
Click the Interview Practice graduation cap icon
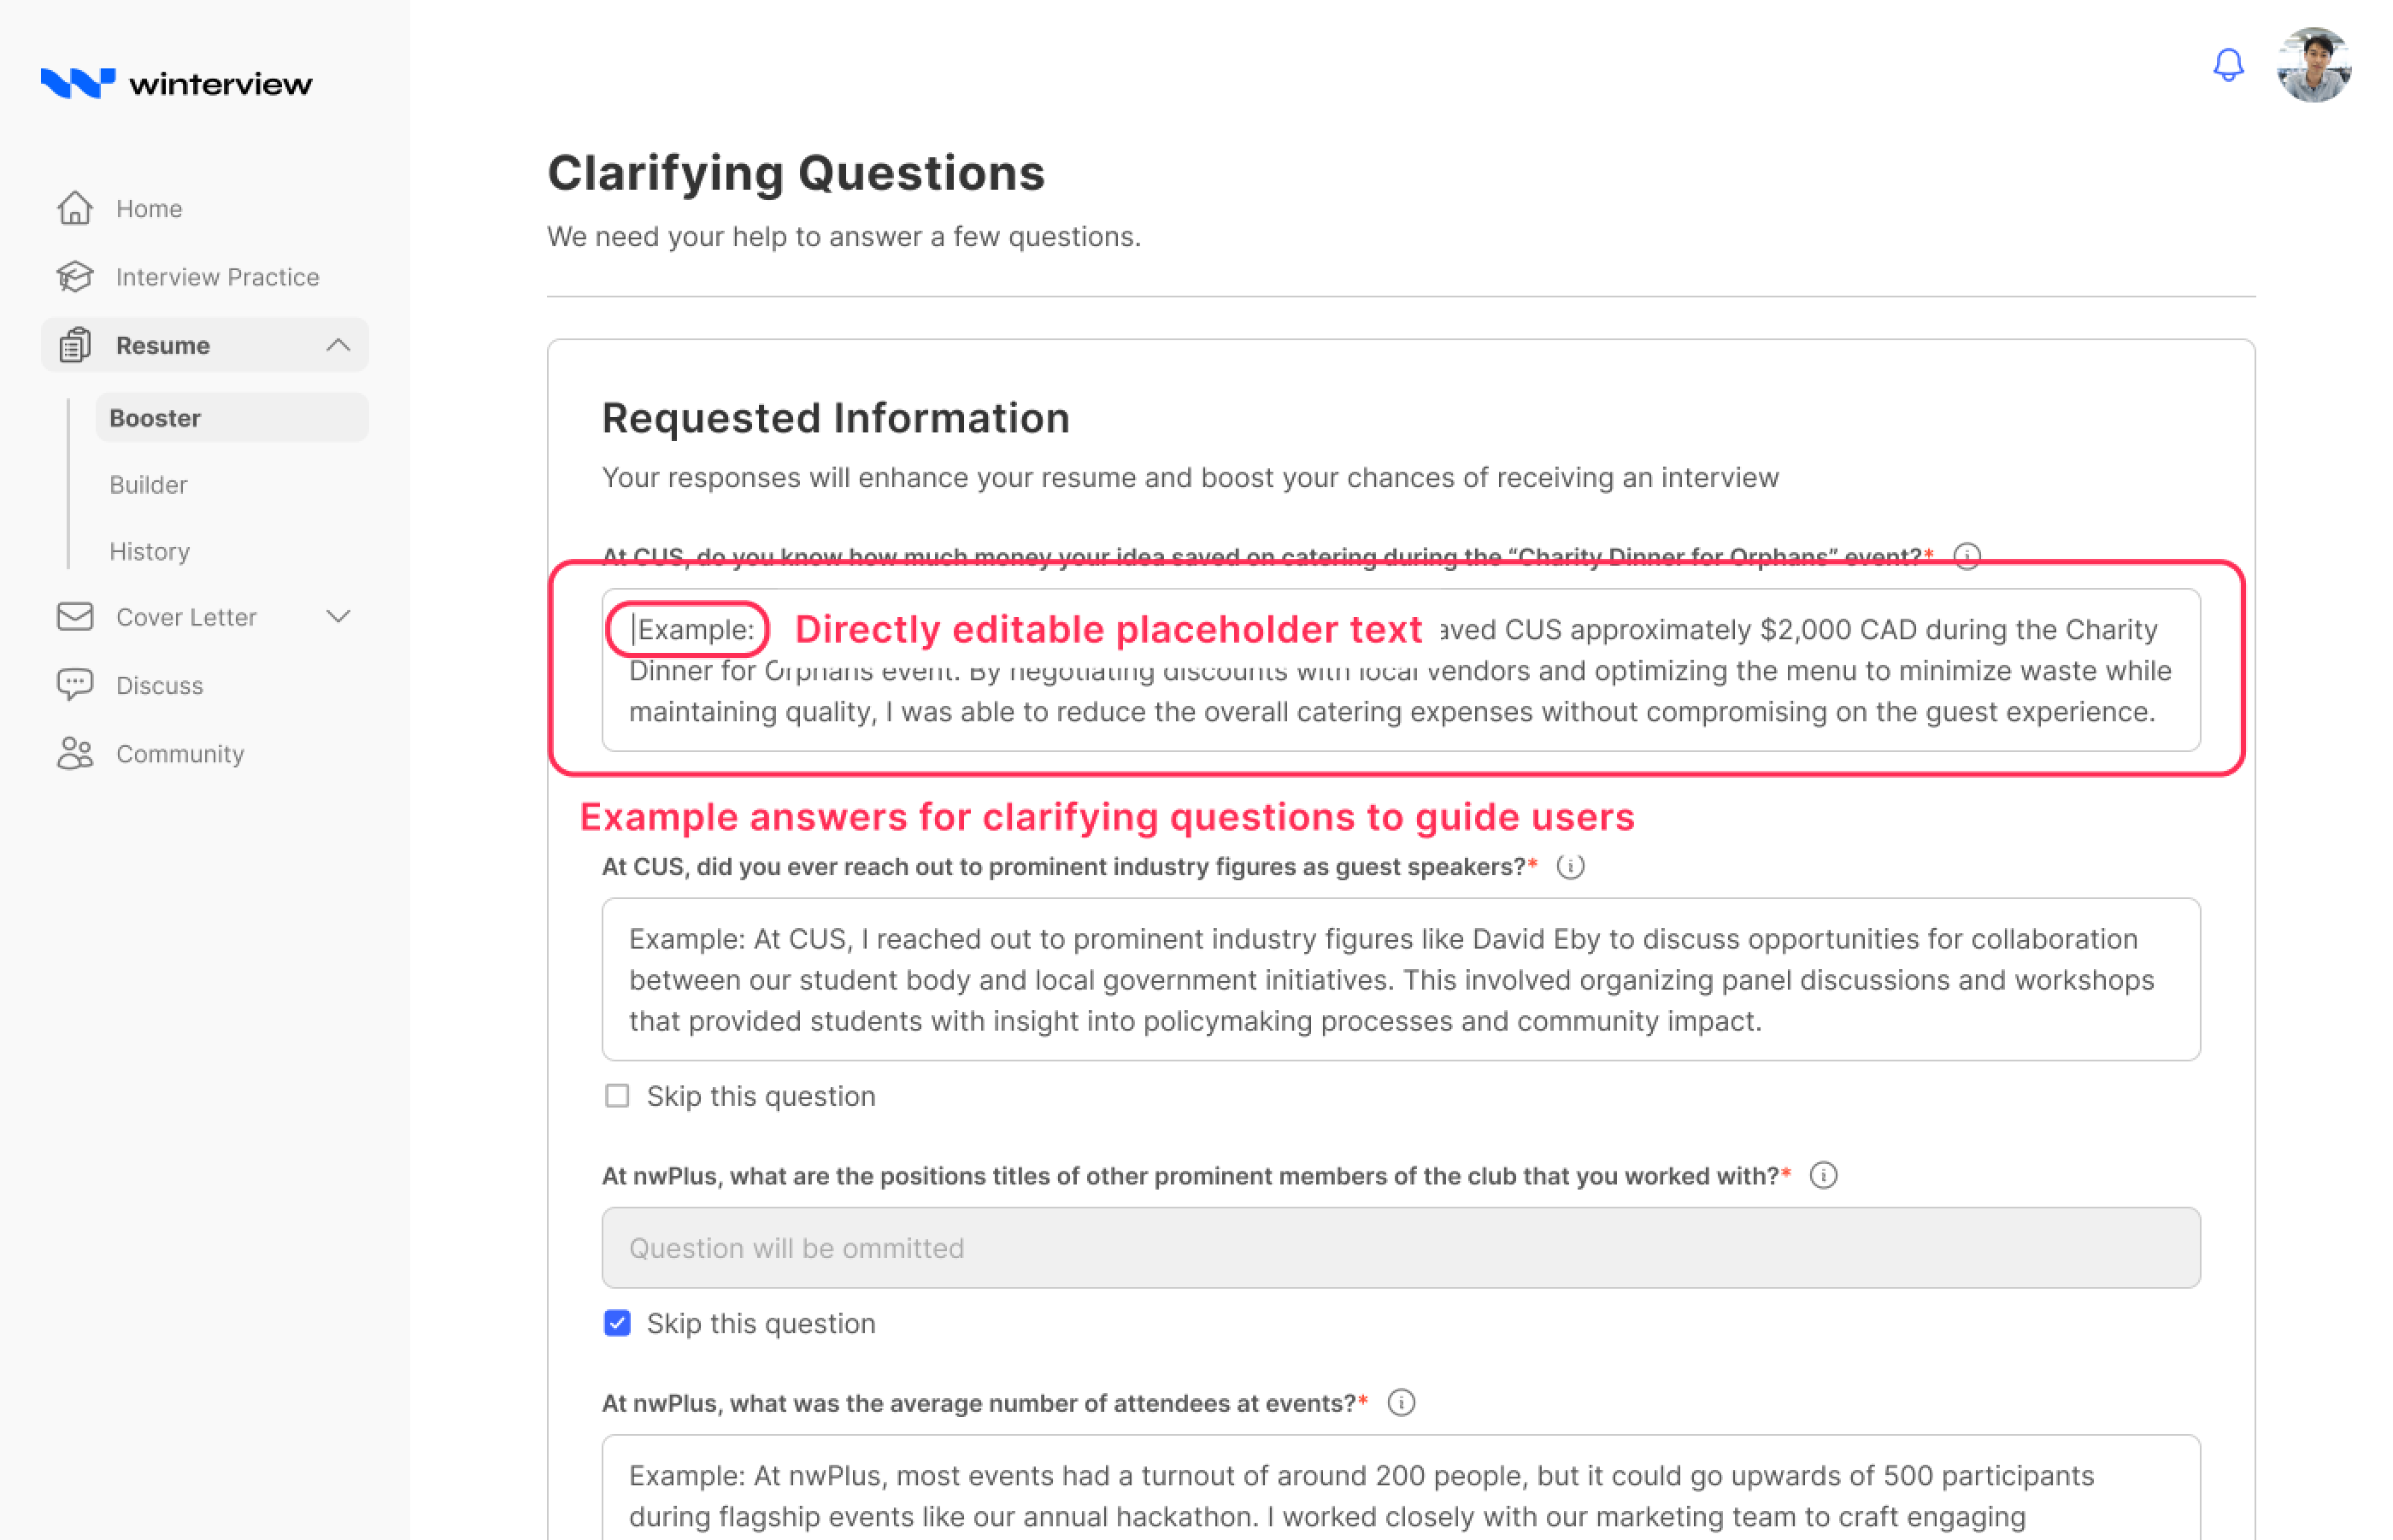tap(75, 277)
